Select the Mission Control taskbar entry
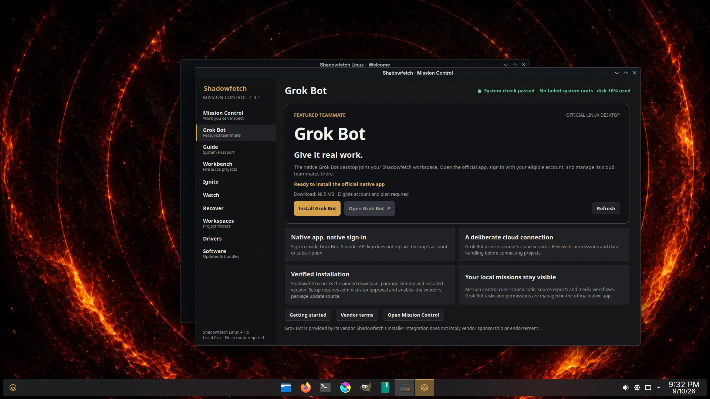Screen dimensions: 710x399 point(425,388)
